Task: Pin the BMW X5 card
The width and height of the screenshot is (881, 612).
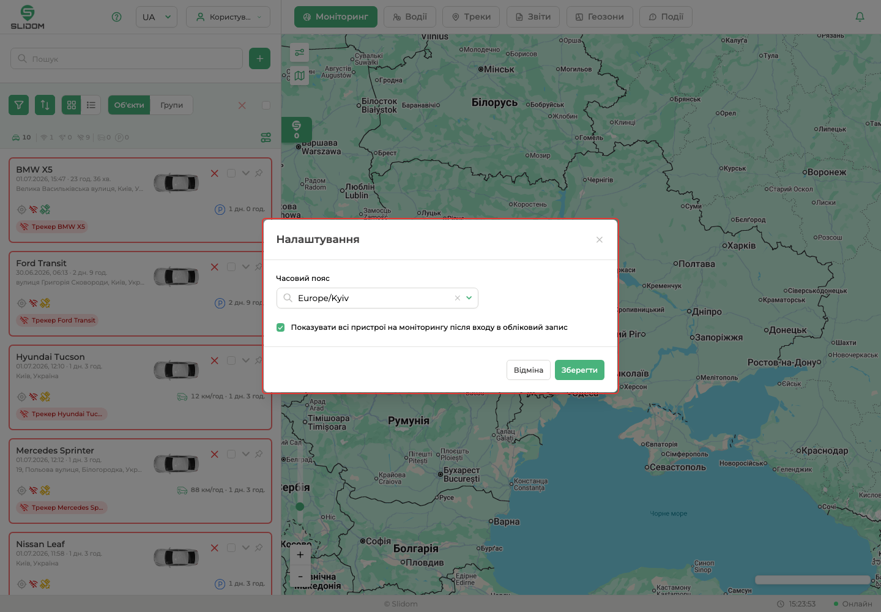Action: tap(259, 173)
